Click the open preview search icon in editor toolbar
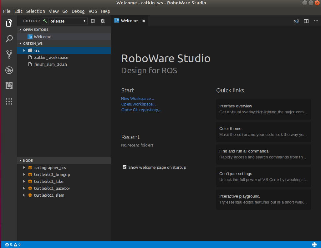Screen dimensions: 321x248 tap(296, 21)
